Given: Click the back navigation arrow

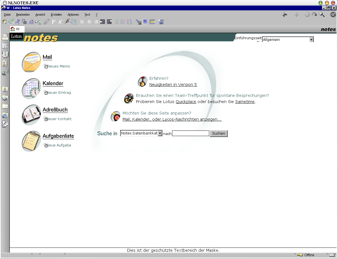Looking at the screenshot, I should pos(284,15).
